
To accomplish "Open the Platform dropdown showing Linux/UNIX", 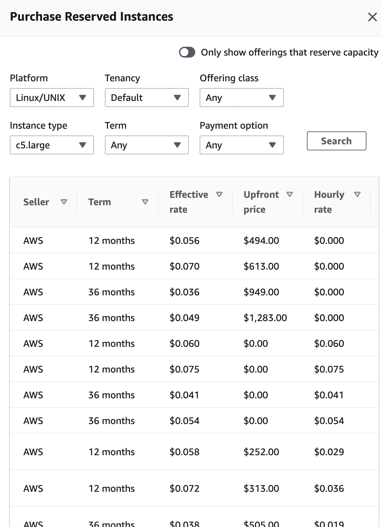I will tap(52, 98).
